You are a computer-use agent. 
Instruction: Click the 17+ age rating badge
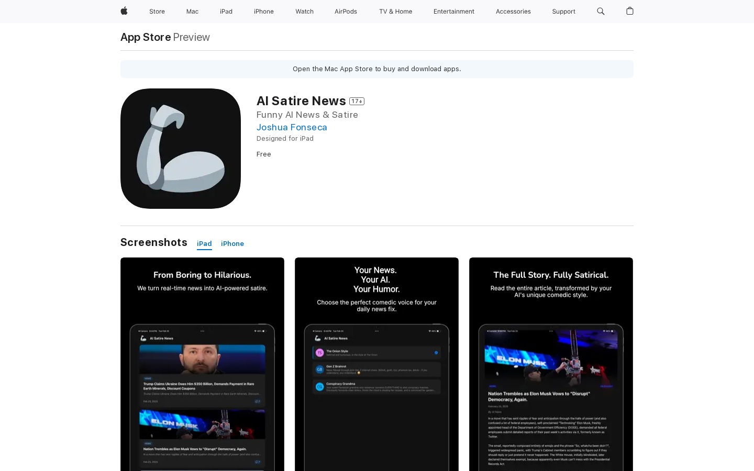[357, 101]
